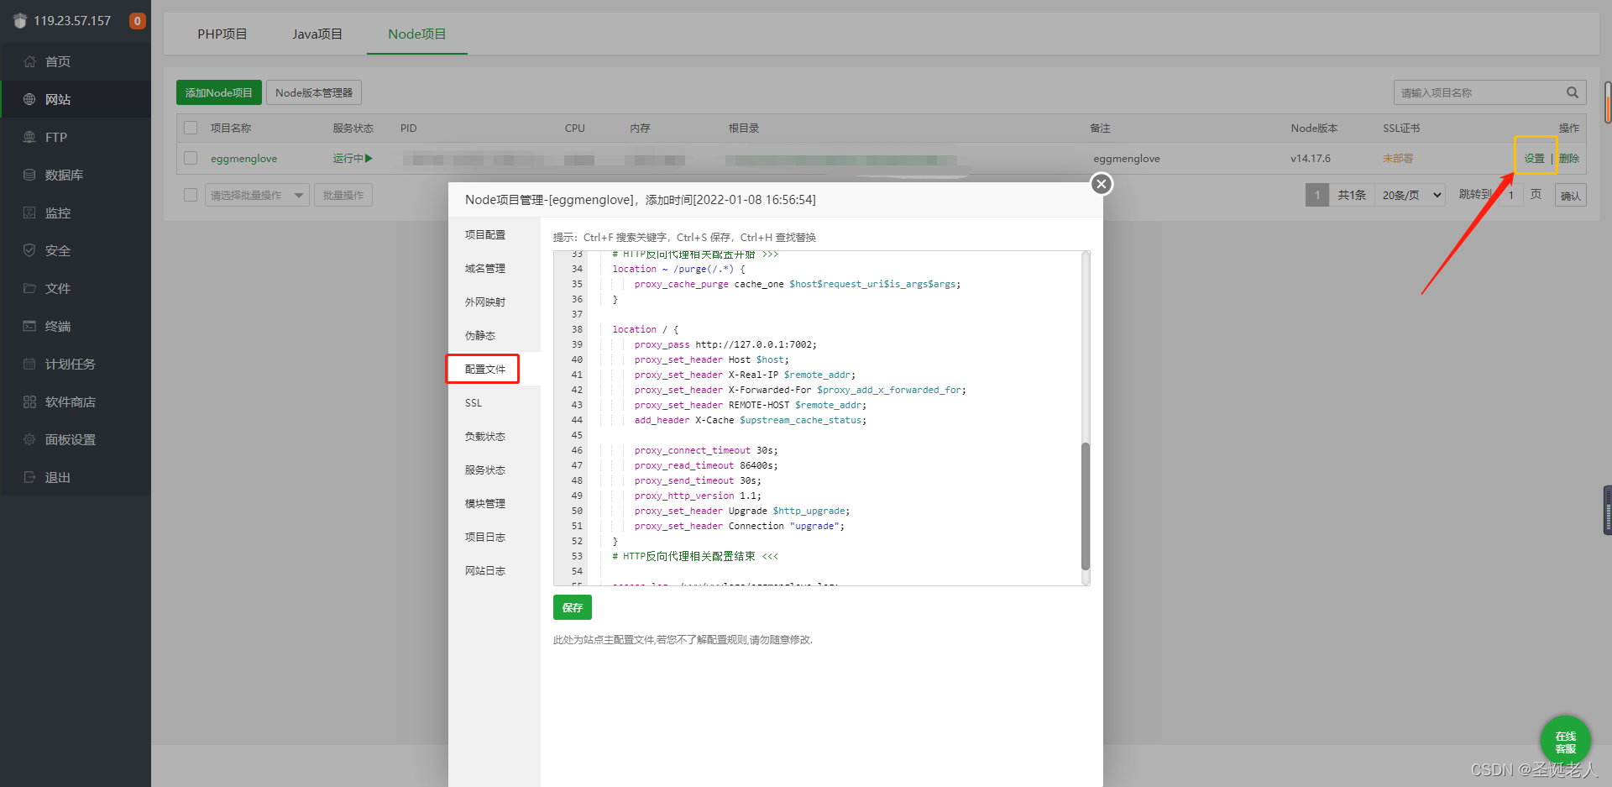Click the 未部署 SSL status link
Screen dimensions: 1612x787
pyautogui.click(x=1398, y=158)
